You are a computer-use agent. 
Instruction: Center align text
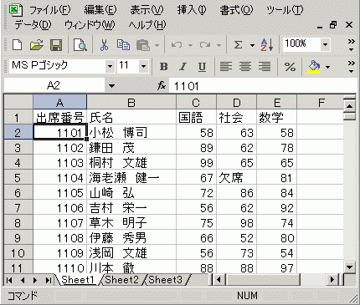pyautogui.click(x=245, y=67)
